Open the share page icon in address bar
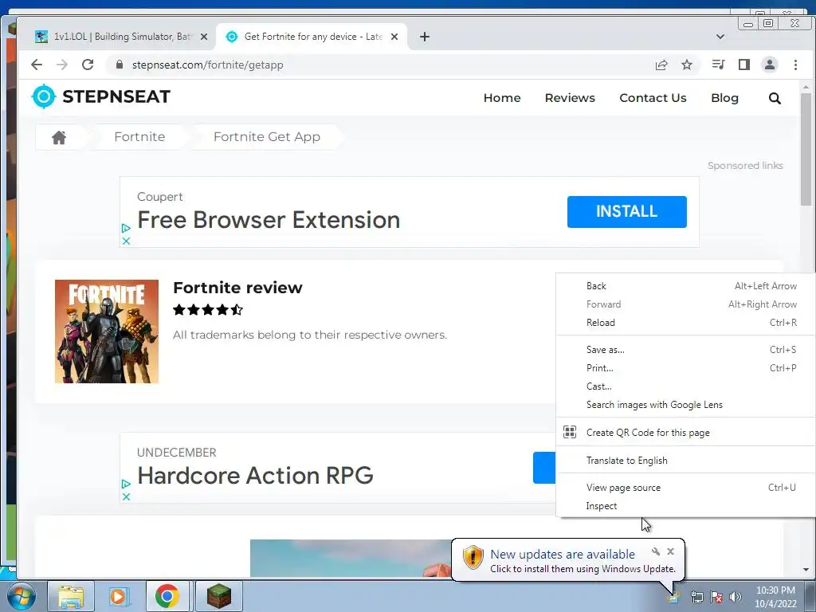 click(x=661, y=65)
